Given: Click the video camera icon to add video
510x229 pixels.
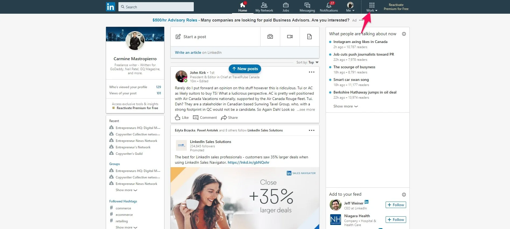Looking at the screenshot, I should click(x=290, y=37).
